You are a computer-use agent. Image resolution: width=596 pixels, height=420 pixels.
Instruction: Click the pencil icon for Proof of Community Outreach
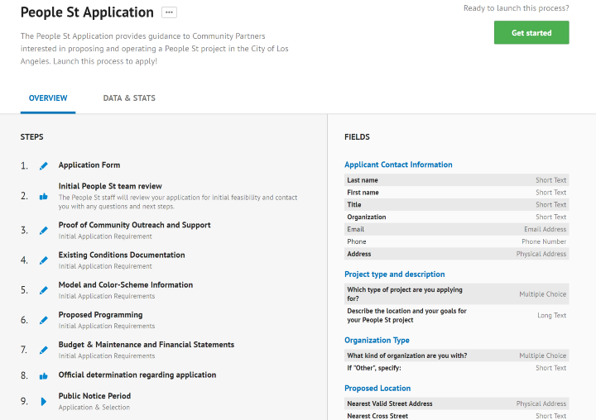pos(44,231)
